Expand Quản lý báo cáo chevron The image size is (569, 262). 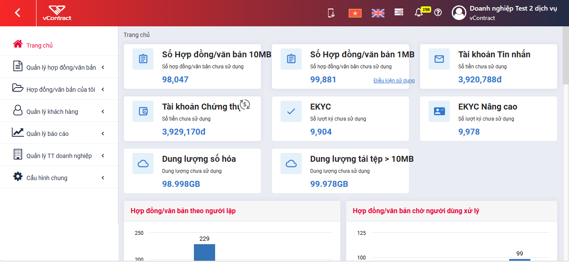coord(103,134)
